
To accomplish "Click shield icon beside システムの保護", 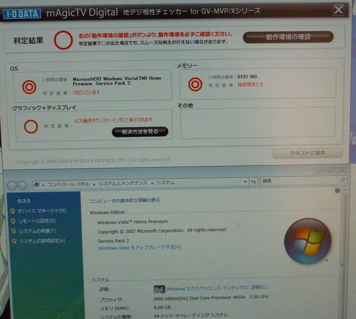I will pos(14,231).
